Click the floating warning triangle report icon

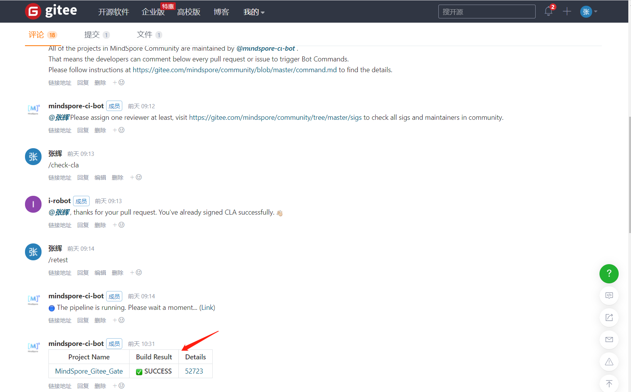click(609, 362)
